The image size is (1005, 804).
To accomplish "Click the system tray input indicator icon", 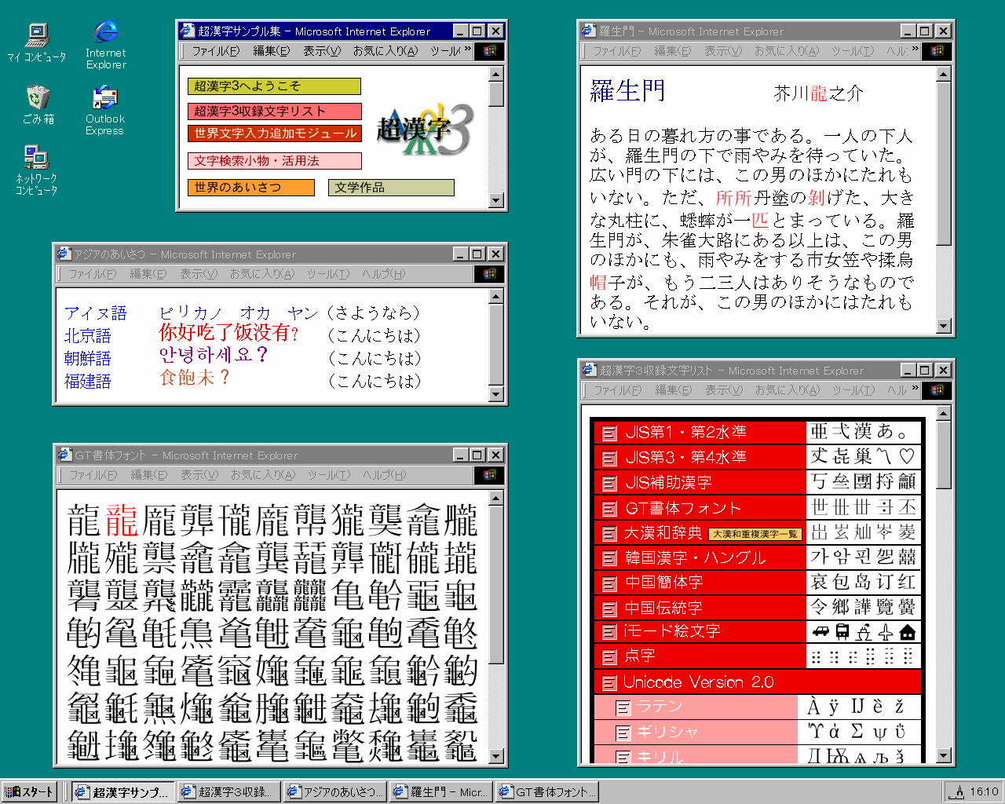I will tap(957, 791).
